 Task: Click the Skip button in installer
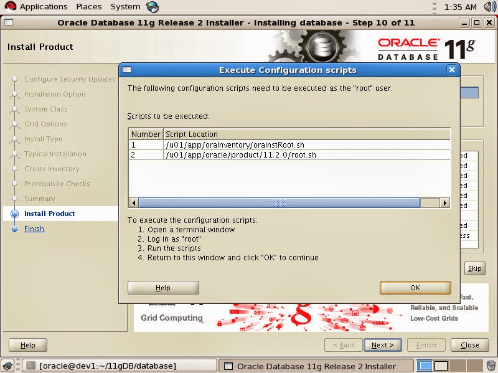point(475,269)
